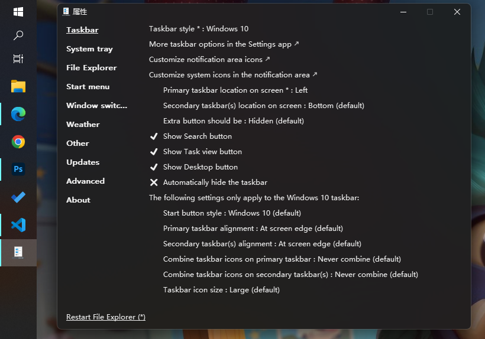
Task: Enable Automatically hide the taskbar
Action: (x=215, y=182)
